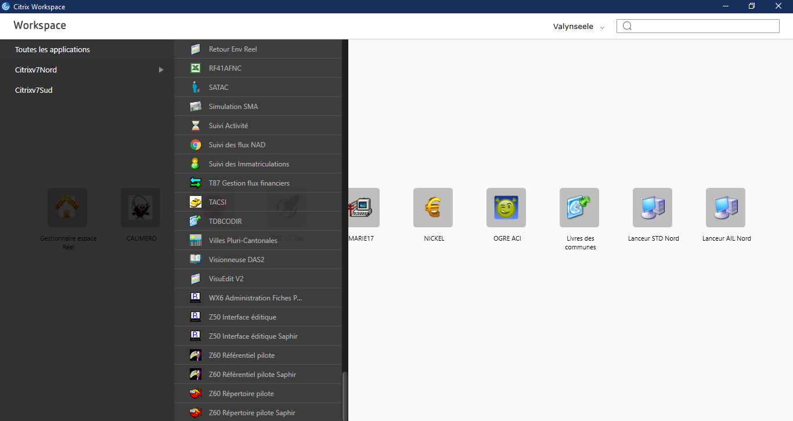Launch the Lanceur STD Nord icon
The width and height of the screenshot is (793, 421).
653,208
